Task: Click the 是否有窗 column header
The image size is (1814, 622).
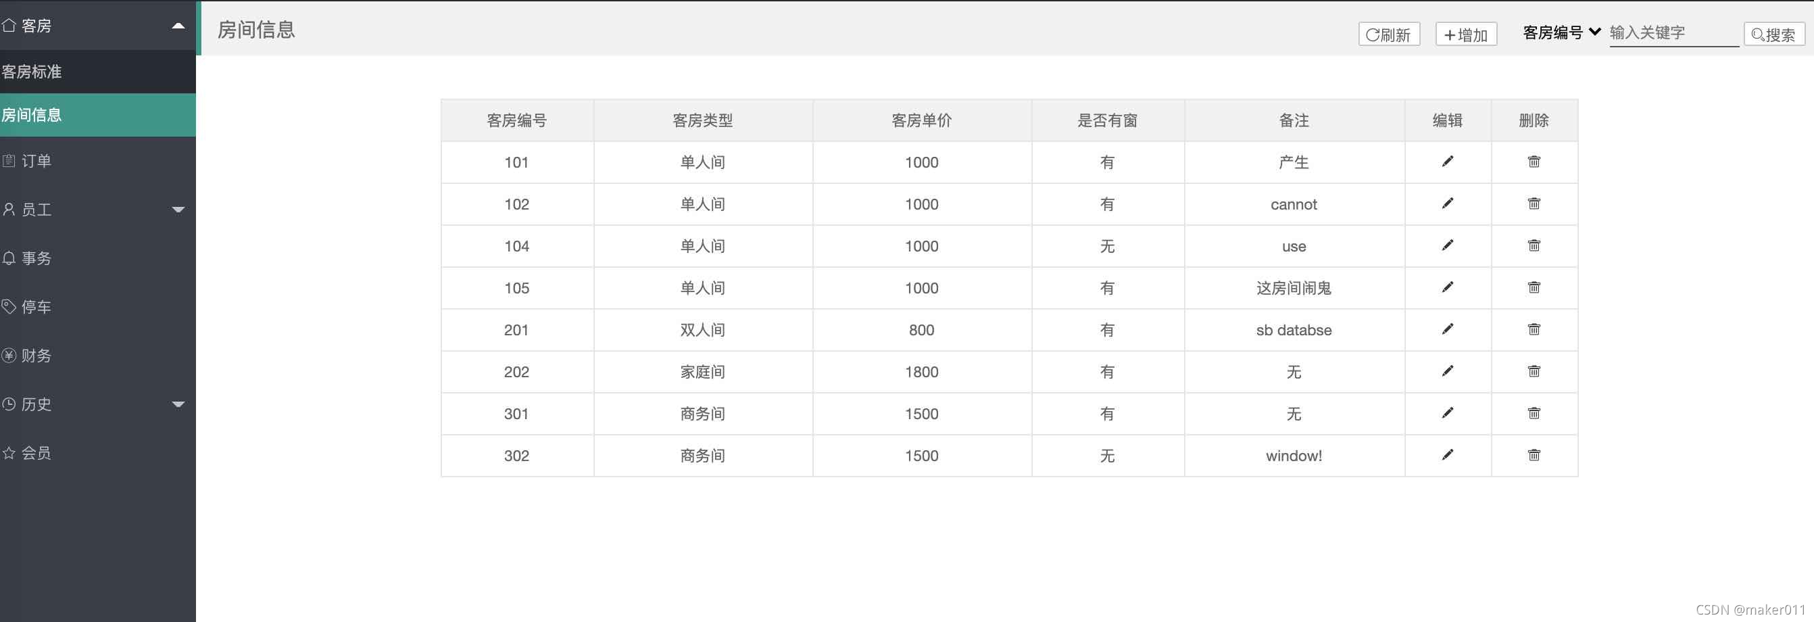Action: click(1108, 120)
